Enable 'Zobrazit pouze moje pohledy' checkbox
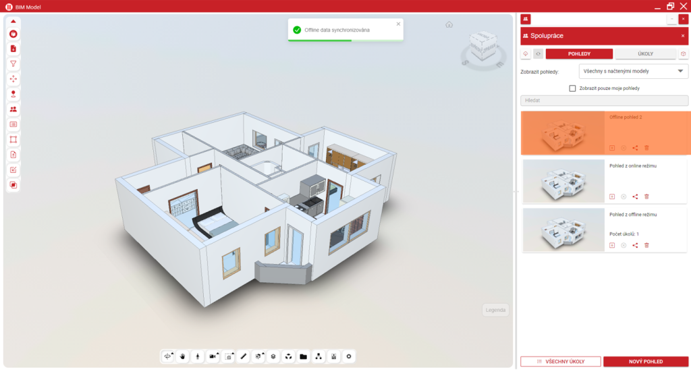This screenshot has width=691, height=372. pos(572,88)
